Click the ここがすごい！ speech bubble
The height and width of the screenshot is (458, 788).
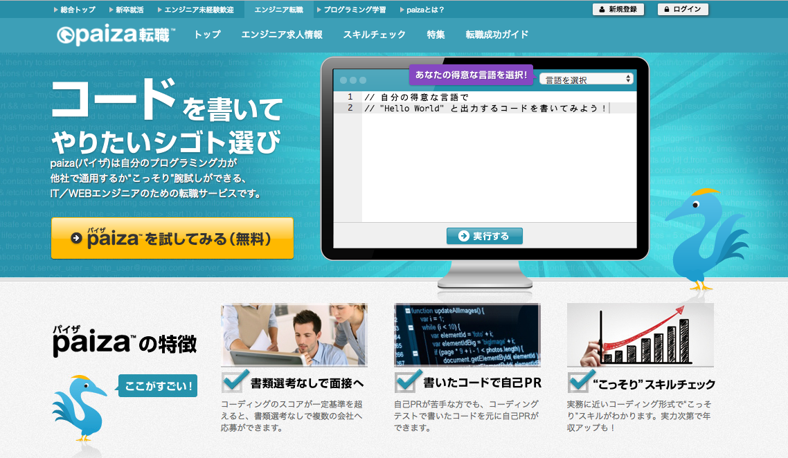click(158, 385)
